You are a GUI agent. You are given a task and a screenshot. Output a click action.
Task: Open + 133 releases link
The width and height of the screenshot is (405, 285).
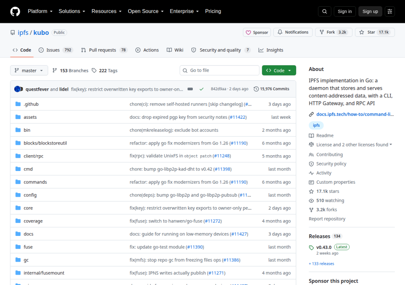321,264
